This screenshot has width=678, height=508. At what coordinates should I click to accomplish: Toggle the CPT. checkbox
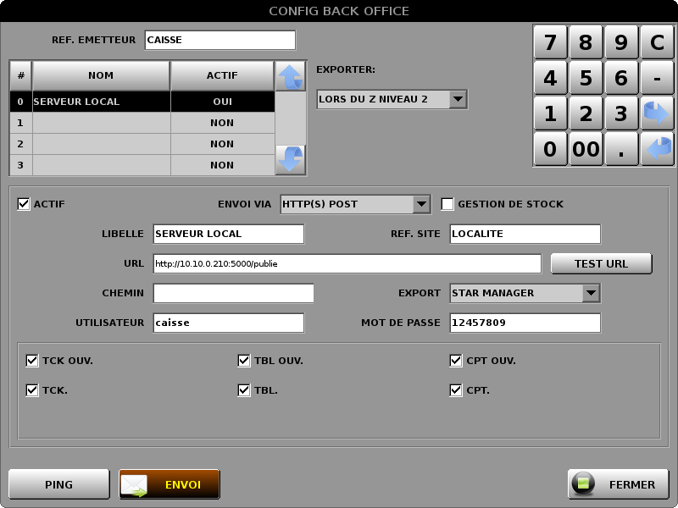click(456, 390)
